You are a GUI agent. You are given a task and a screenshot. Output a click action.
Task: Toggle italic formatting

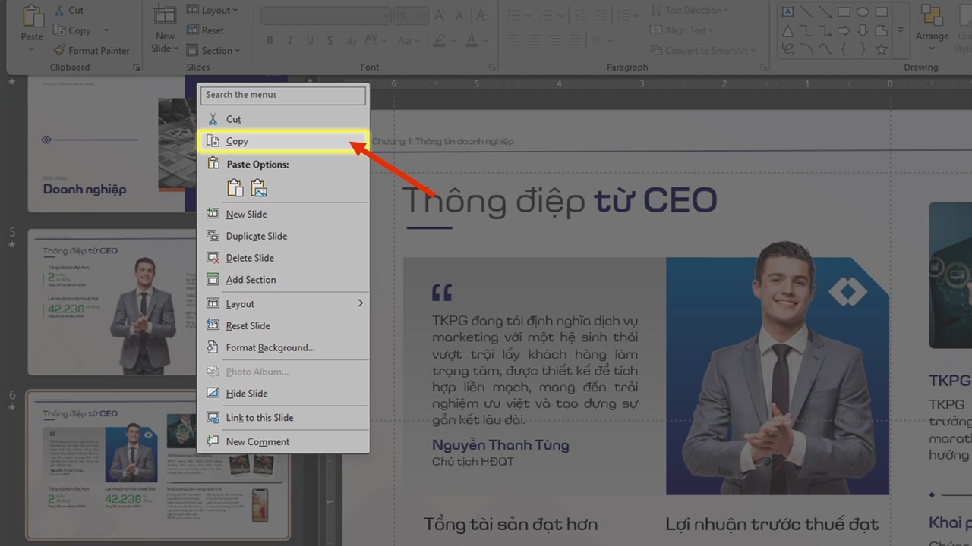coord(289,40)
